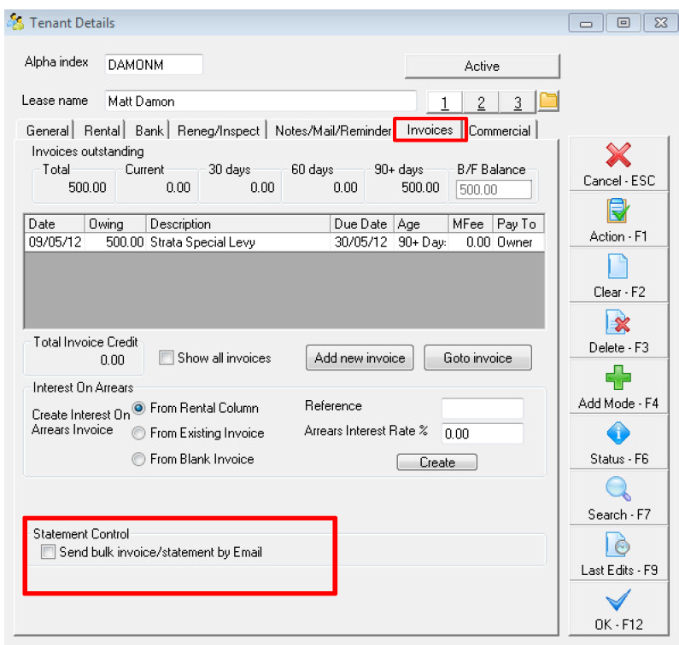Click the 09/05/12 date cell

[55, 241]
